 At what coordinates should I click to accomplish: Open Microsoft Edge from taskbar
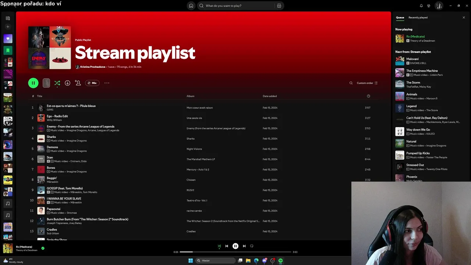[x=256, y=261]
